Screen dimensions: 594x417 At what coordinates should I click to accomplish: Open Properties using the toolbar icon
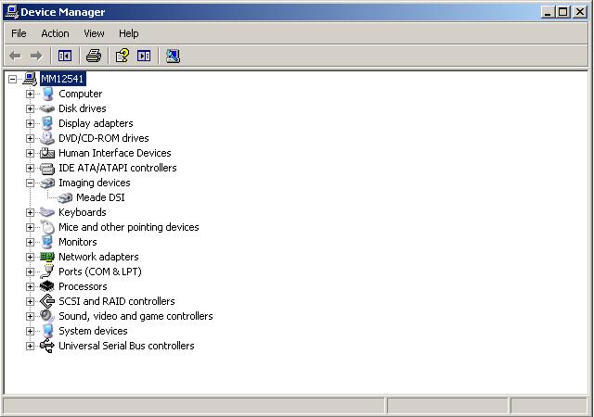tap(122, 56)
